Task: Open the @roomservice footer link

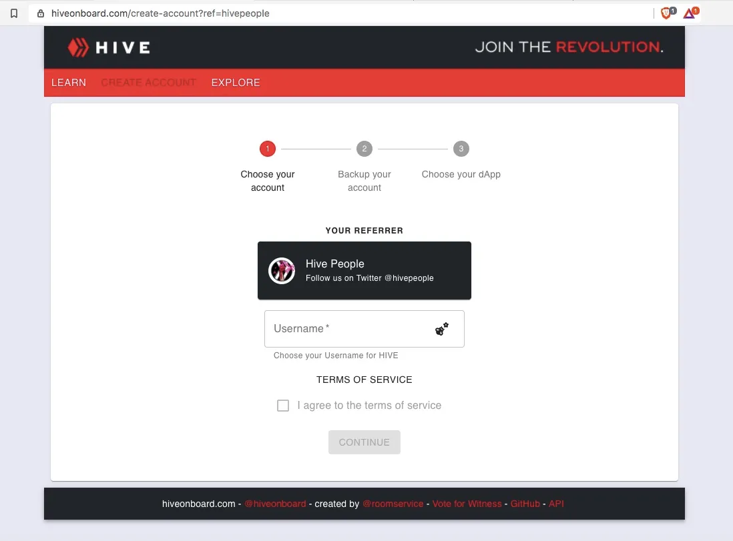Action: [x=393, y=504]
